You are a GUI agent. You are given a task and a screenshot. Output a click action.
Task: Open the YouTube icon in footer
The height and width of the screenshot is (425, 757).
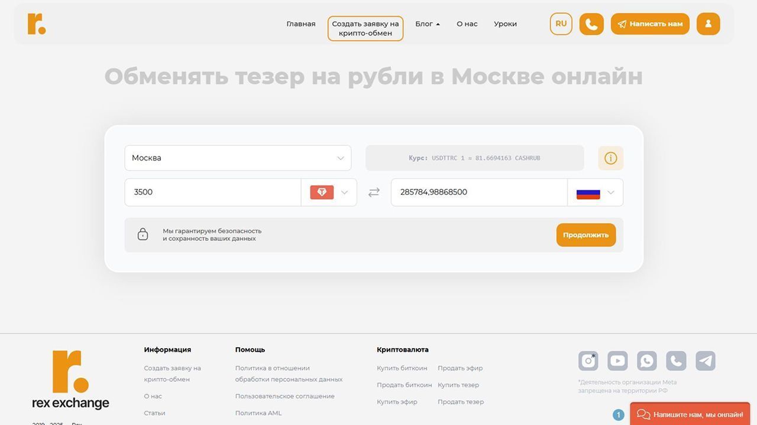pos(617,361)
